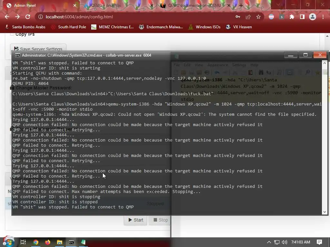This screenshot has height=247, width=330.
Task: Switch to the QEMU documentation tab
Action: (195, 5)
